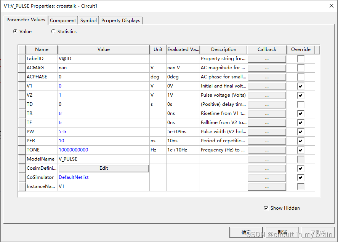Select the TONE value field 10000000000

pos(103,150)
